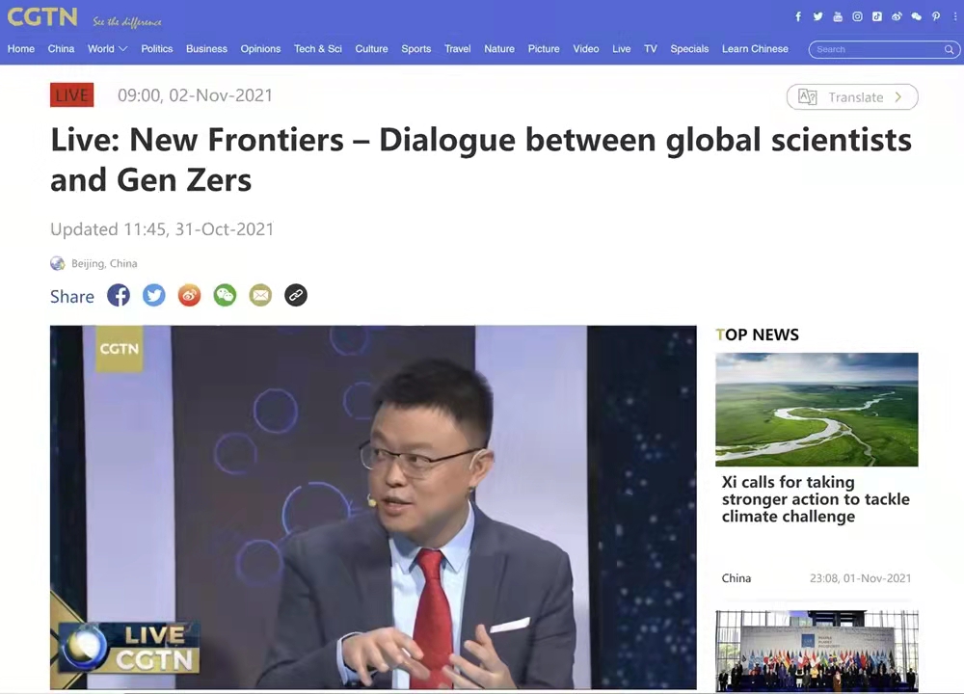
Task: Open the Sports section
Action: 416,49
